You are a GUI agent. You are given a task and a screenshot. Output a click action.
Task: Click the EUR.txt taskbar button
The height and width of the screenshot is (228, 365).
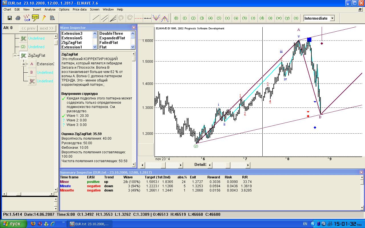89,224
